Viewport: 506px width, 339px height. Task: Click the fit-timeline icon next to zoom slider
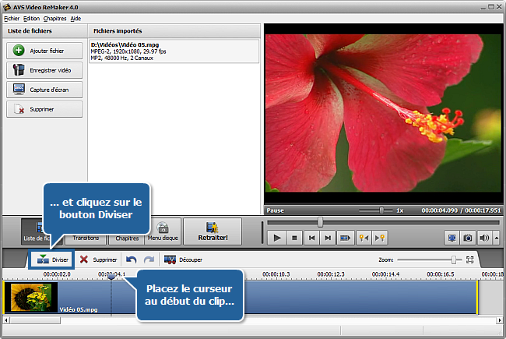click(469, 260)
